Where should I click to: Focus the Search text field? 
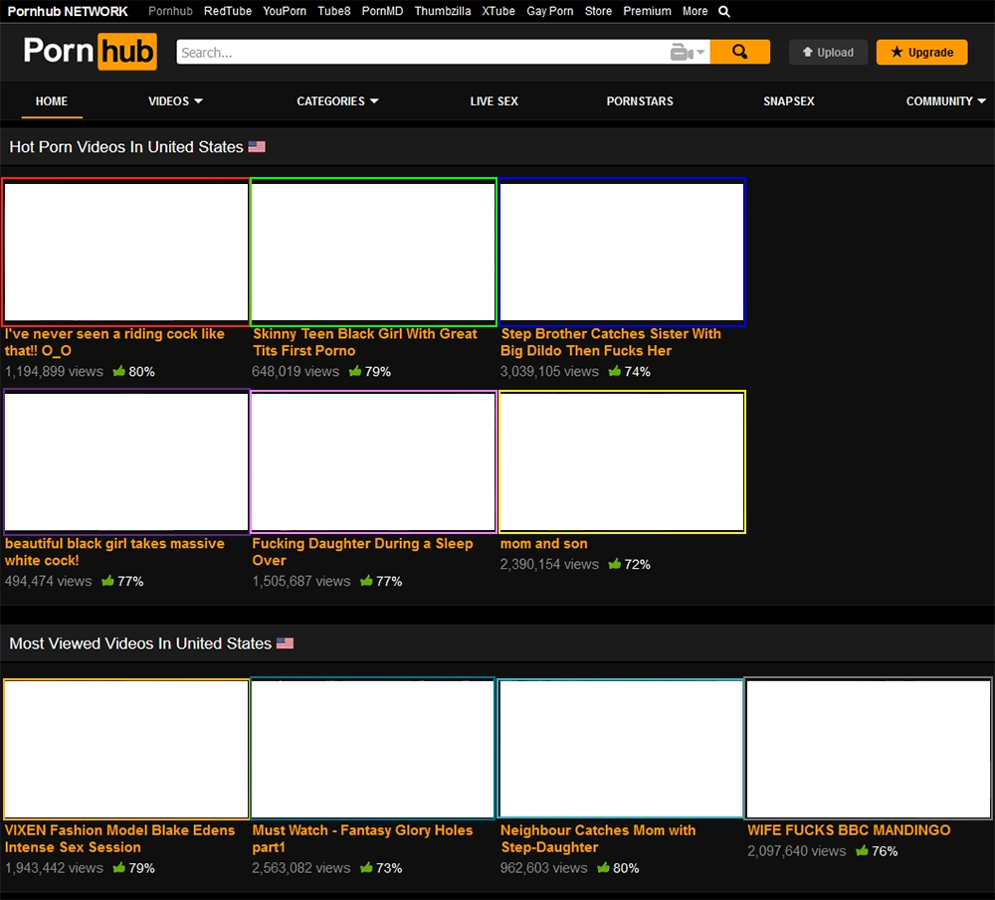click(418, 53)
